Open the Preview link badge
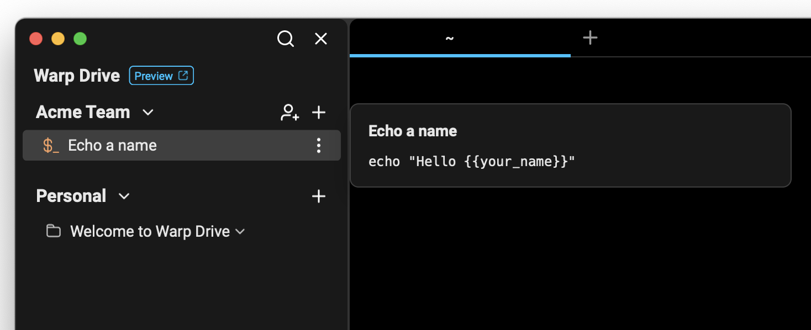The height and width of the screenshot is (330, 811). pyautogui.click(x=161, y=76)
